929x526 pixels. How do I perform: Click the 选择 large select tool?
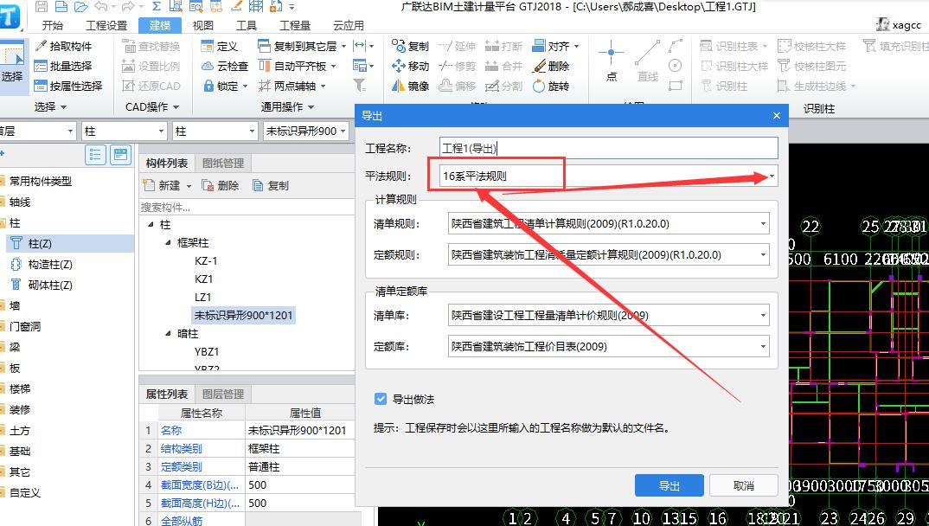[x=12, y=67]
